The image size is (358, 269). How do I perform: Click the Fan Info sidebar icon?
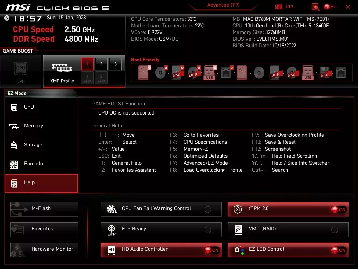click(14, 164)
